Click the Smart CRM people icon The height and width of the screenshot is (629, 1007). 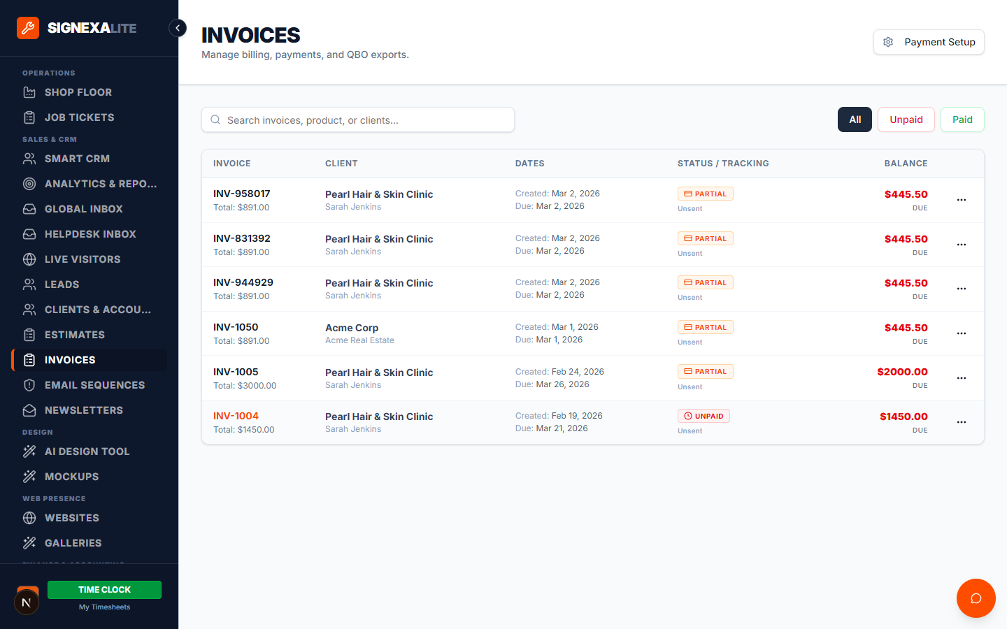(29, 159)
